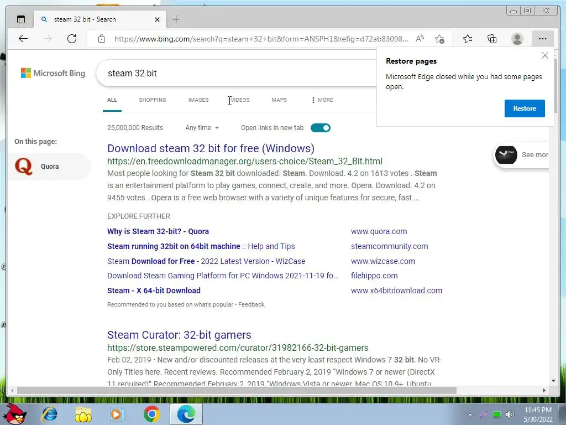Switch to the SHOPPING tab

click(153, 100)
